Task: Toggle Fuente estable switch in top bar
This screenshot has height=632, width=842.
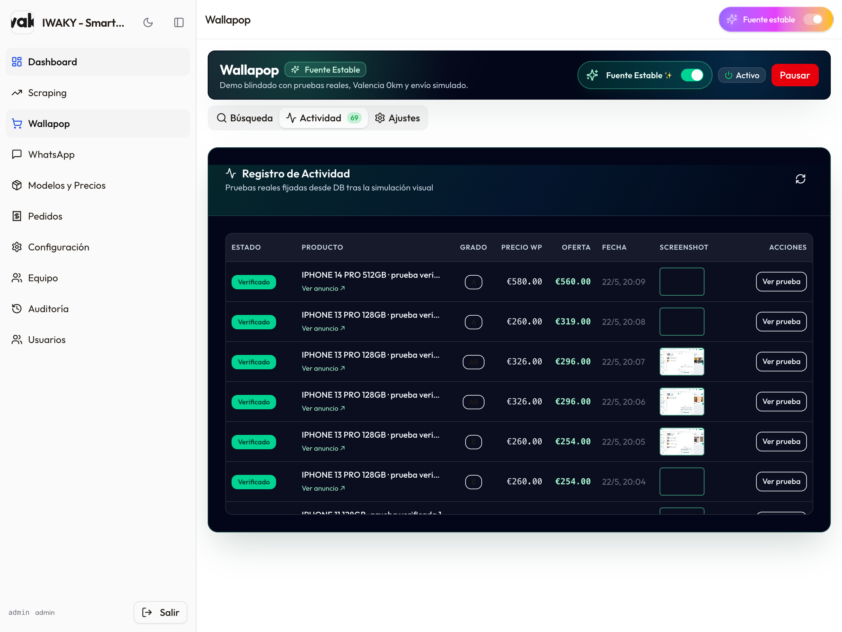Action: point(813,19)
